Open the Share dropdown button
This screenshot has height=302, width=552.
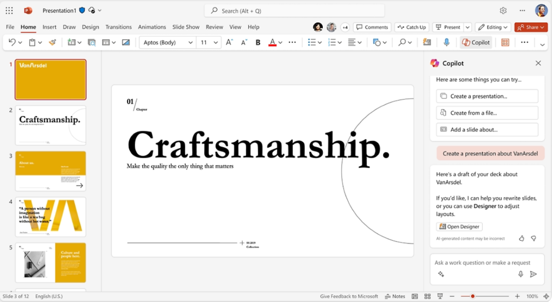(x=531, y=27)
